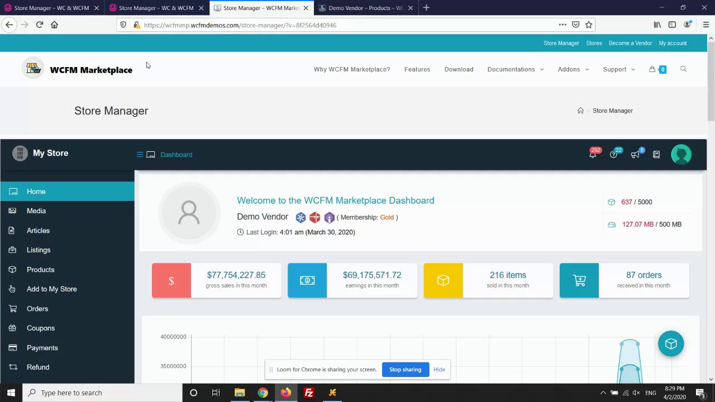This screenshot has width=715, height=402.
Task: Click the floating cube quick-action button
Action: [671, 343]
